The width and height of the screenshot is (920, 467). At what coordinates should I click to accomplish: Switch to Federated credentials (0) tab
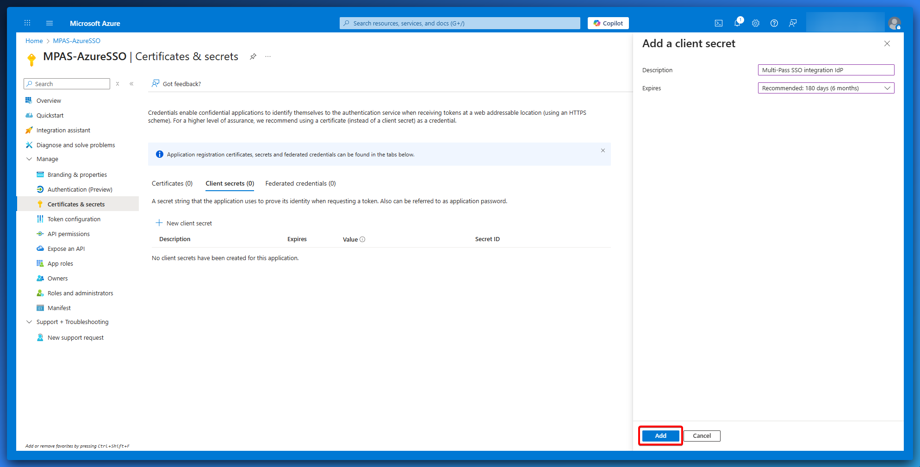click(301, 183)
